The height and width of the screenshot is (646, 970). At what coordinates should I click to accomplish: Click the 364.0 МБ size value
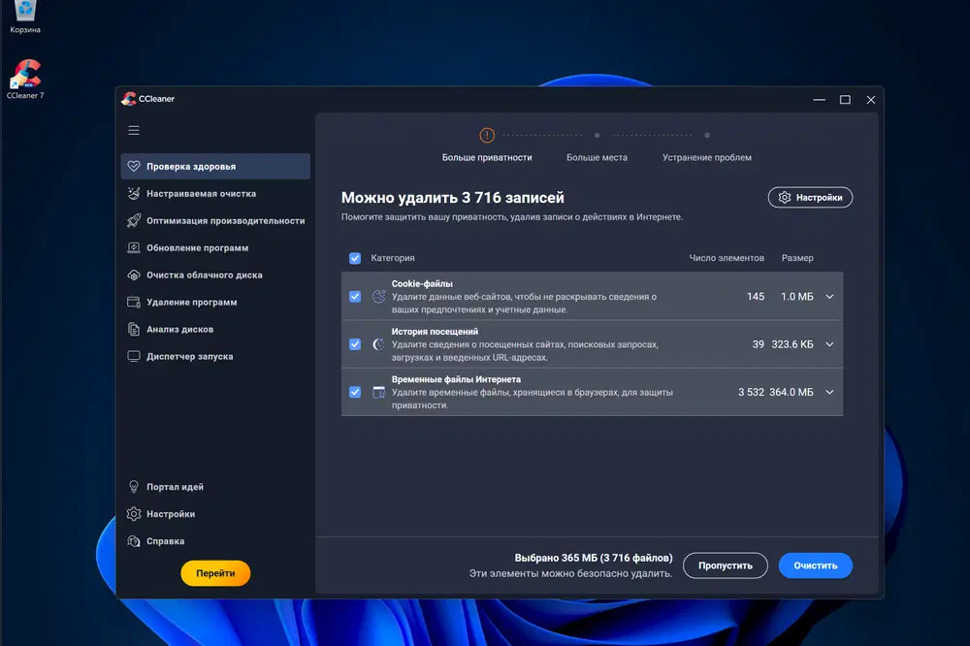click(792, 392)
